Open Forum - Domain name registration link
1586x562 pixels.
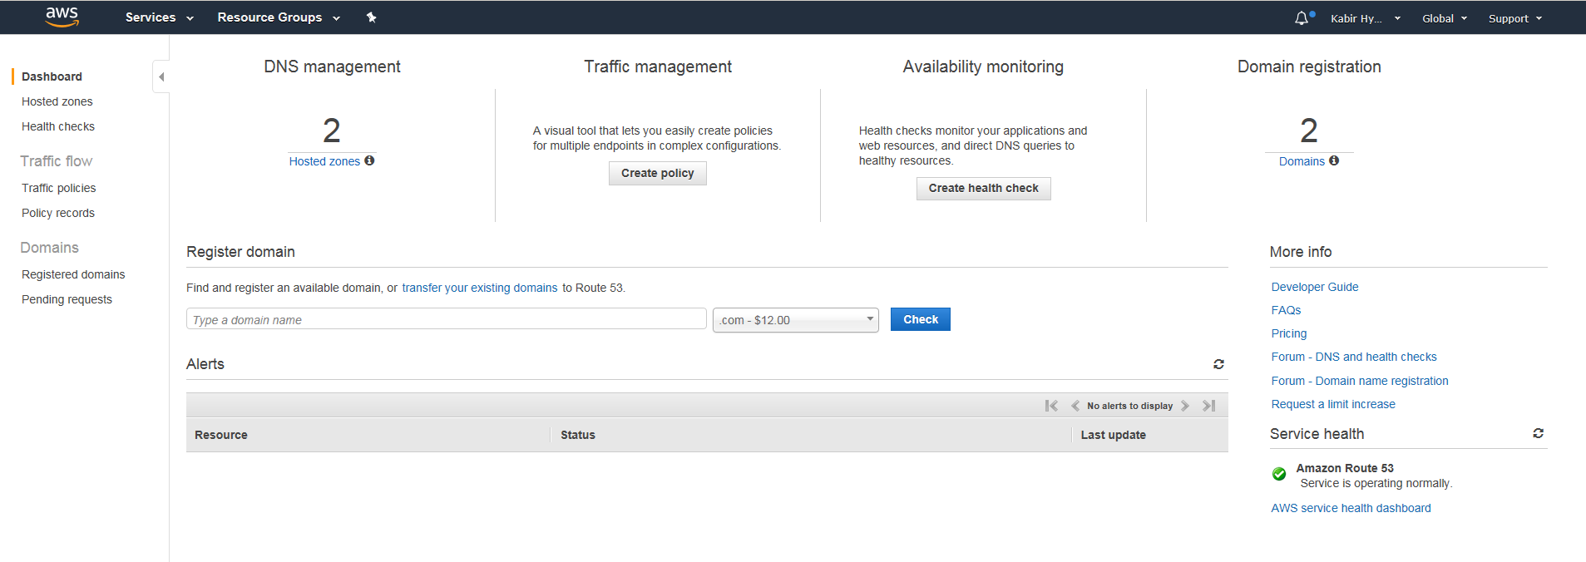(1360, 381)
